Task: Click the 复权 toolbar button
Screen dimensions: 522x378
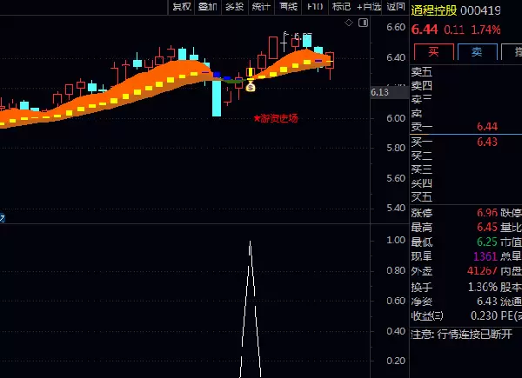Action: coord(181,7)
